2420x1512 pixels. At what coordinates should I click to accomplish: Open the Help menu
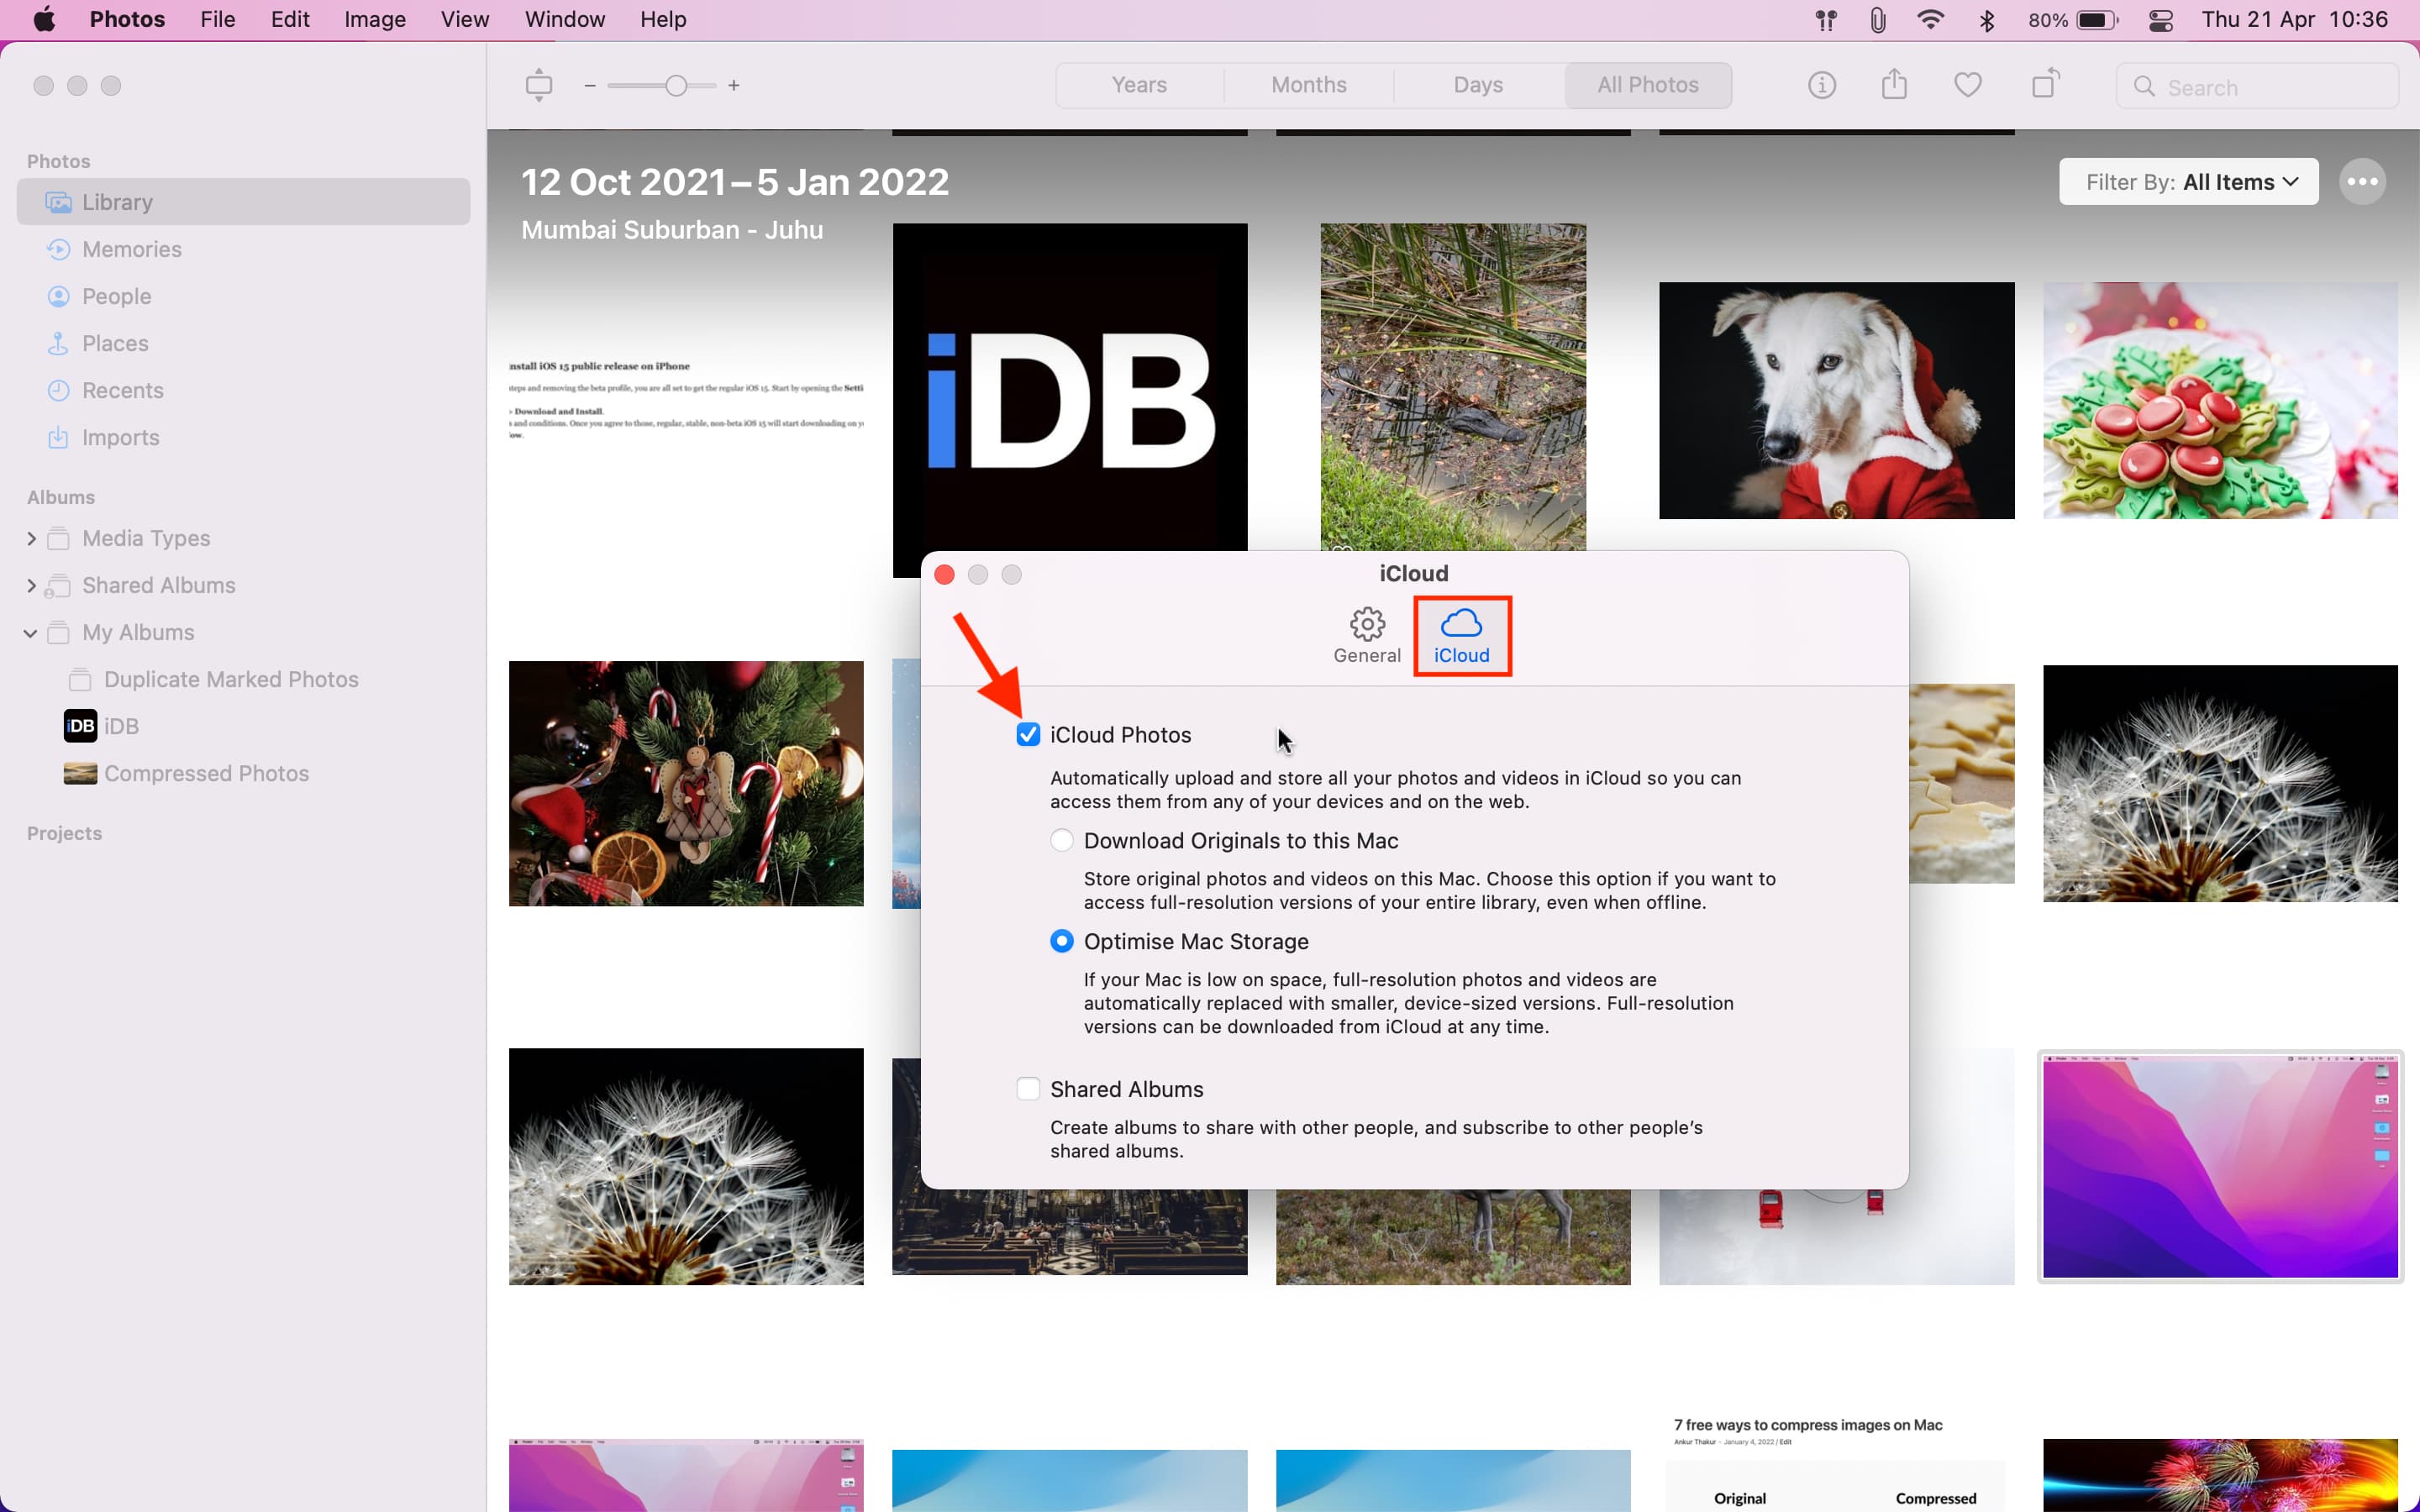(x=663, y=20)
